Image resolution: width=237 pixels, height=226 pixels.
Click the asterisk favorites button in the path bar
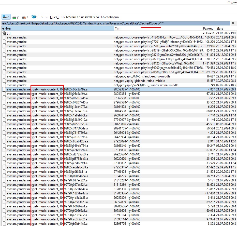click(233, 23)
